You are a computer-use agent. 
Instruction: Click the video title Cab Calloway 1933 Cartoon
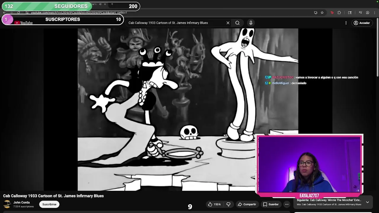pyautogui.click(x=53, y=196)
